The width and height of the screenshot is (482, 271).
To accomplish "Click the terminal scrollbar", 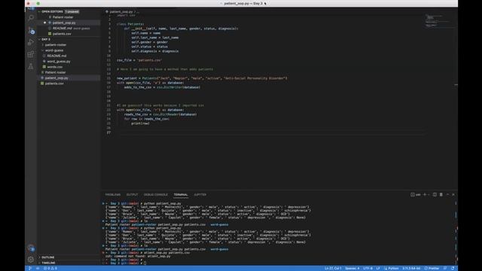I will pos(456,232).
